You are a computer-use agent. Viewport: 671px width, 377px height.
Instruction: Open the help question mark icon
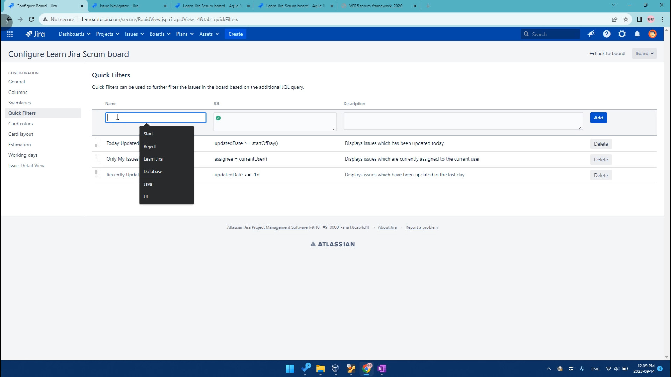[607, 34]
